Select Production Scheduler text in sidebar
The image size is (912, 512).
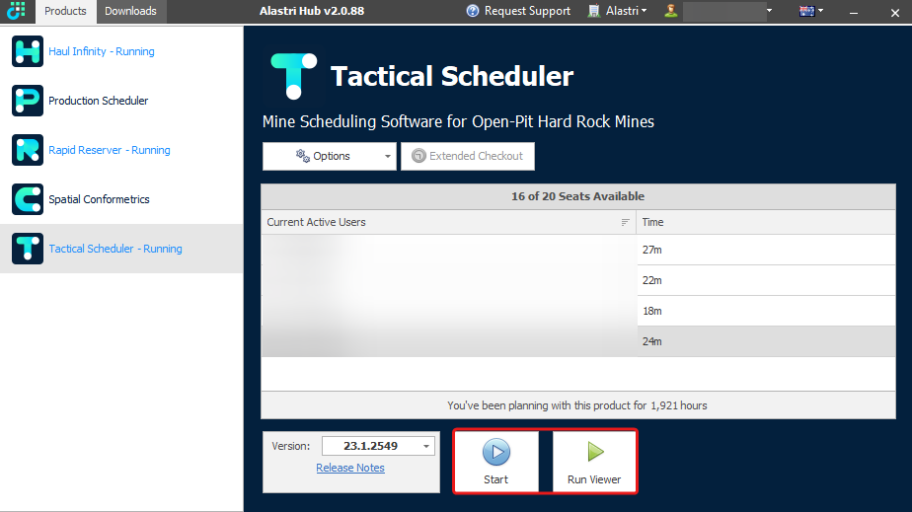(x=99, y=101)
